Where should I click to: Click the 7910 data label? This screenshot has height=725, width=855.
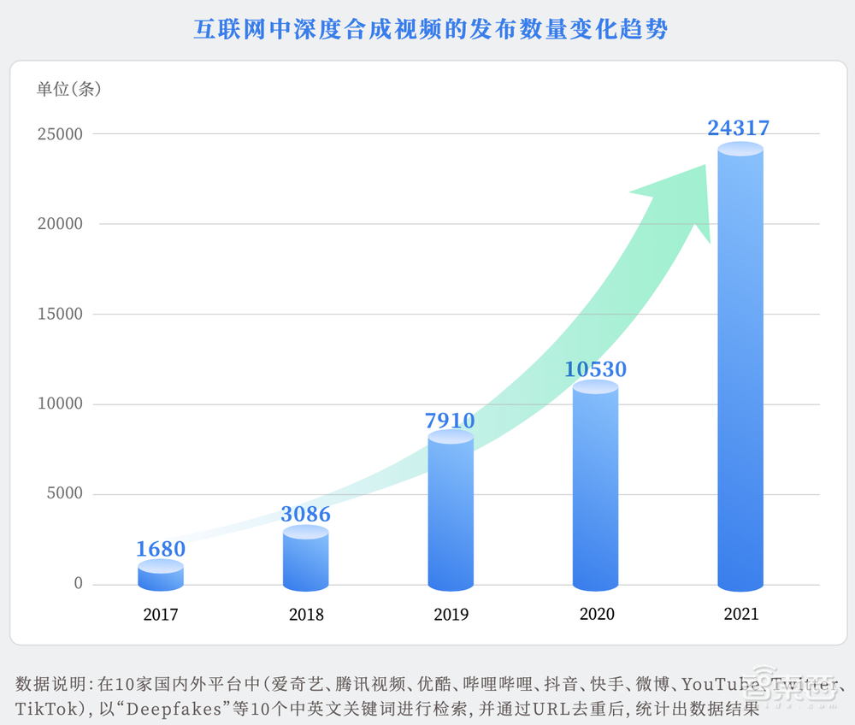pos(451,421)
